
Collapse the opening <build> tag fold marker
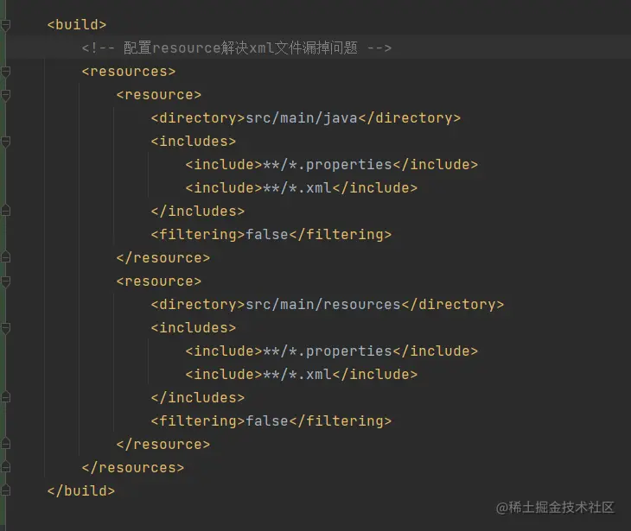[6, 25]
